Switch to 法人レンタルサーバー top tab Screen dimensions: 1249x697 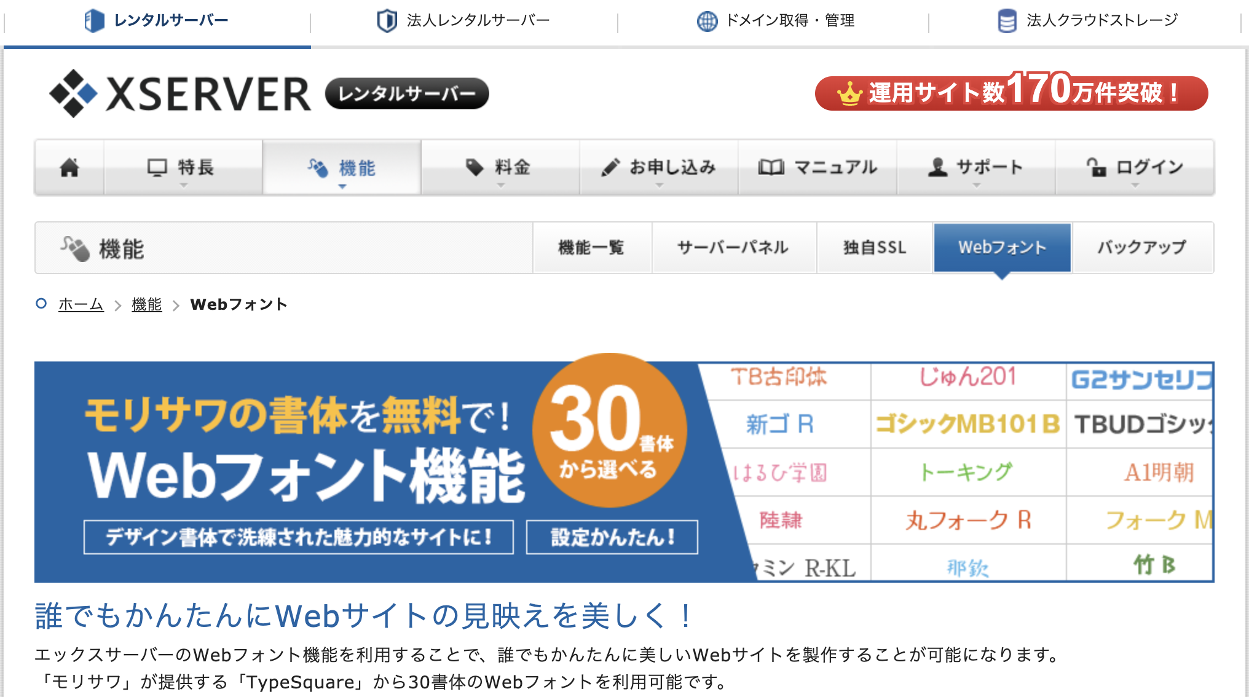pyautogui.click(x=464, y=22)
